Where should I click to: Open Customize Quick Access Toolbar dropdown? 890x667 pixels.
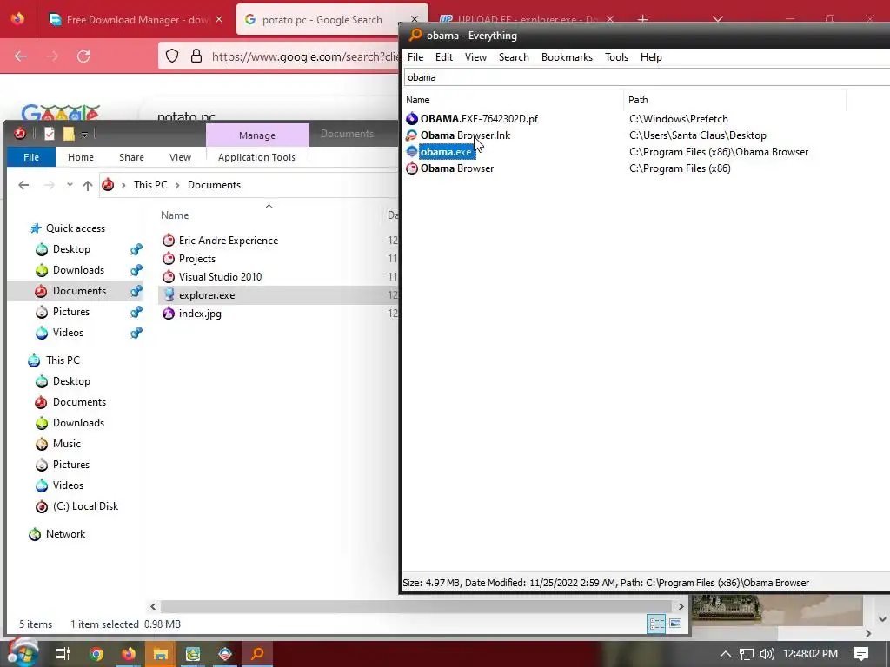(84, 134)
